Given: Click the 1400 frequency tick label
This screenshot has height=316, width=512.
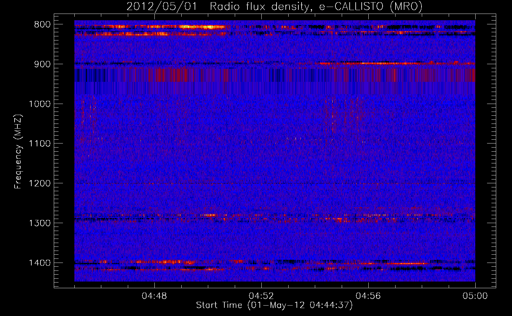Looking at the screenshot, I should pos(40,263).
